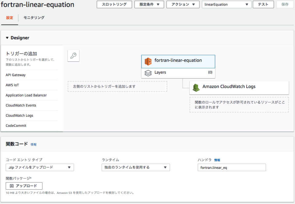Click the orange Lambda function icon

[x=148, y=61]
